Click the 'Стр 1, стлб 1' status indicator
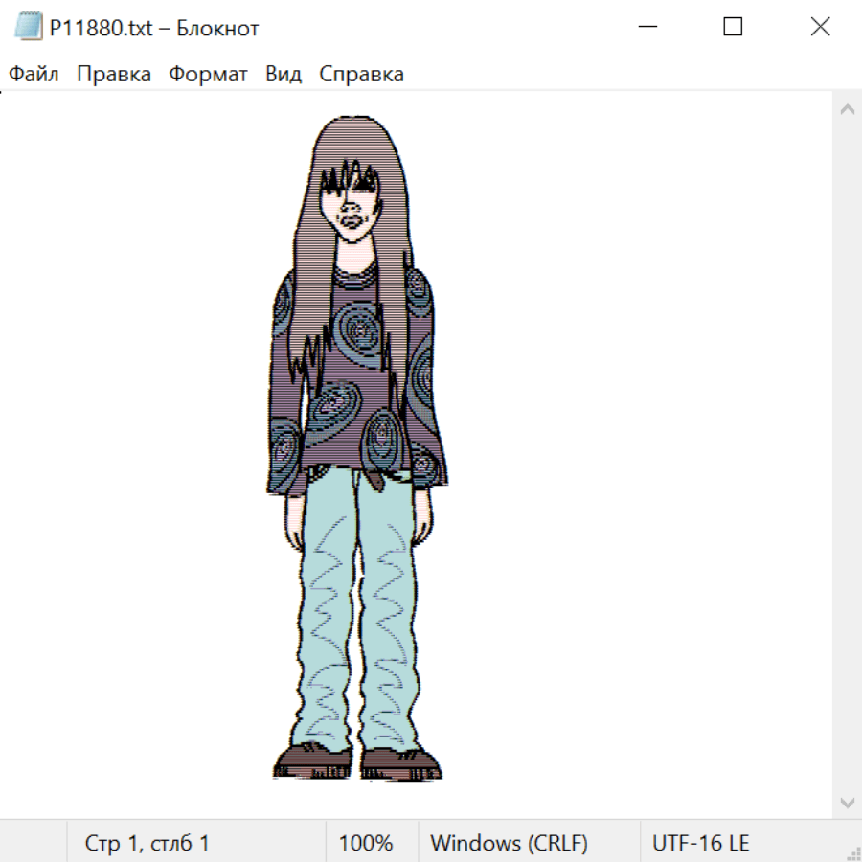This screenshot has height=862, width=862. [147, 843]
